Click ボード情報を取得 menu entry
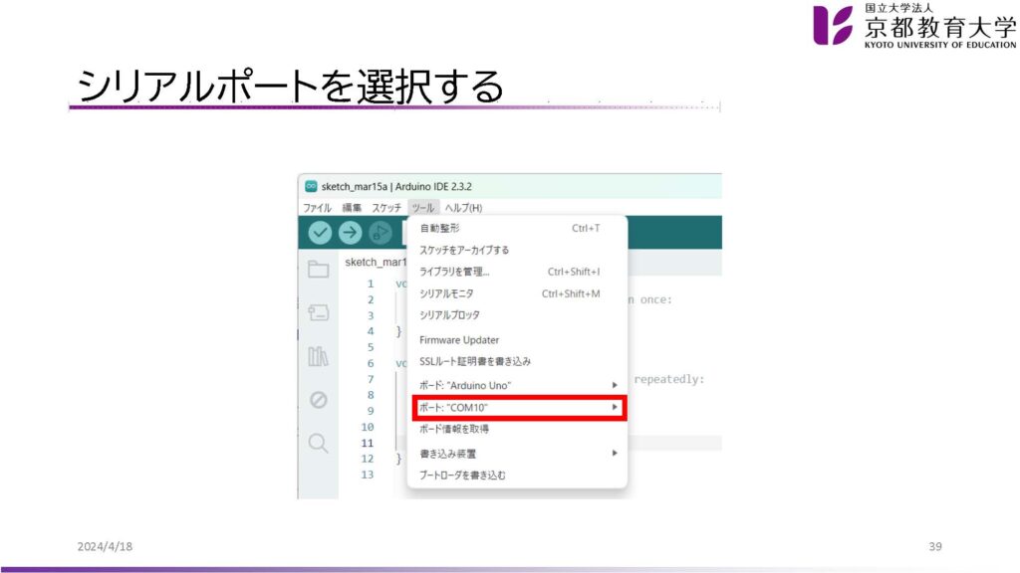Viewport: 1020px width, 573px height. (x=454, y=429)
